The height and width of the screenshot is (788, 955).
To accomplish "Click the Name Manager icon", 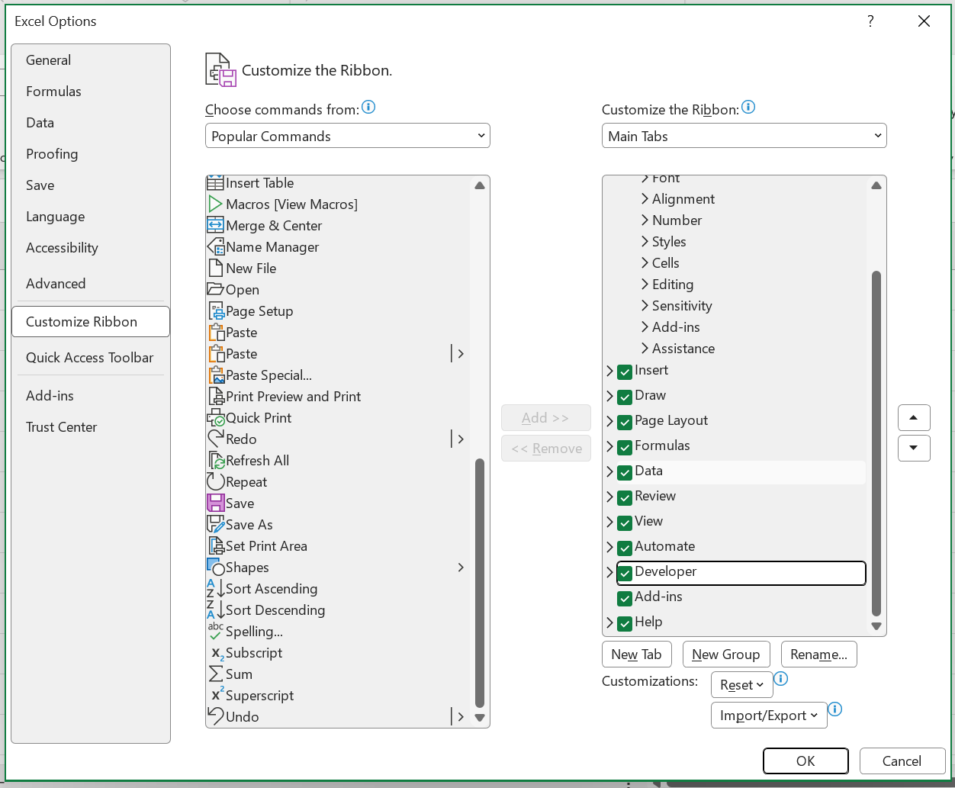I will click(215, 247).
